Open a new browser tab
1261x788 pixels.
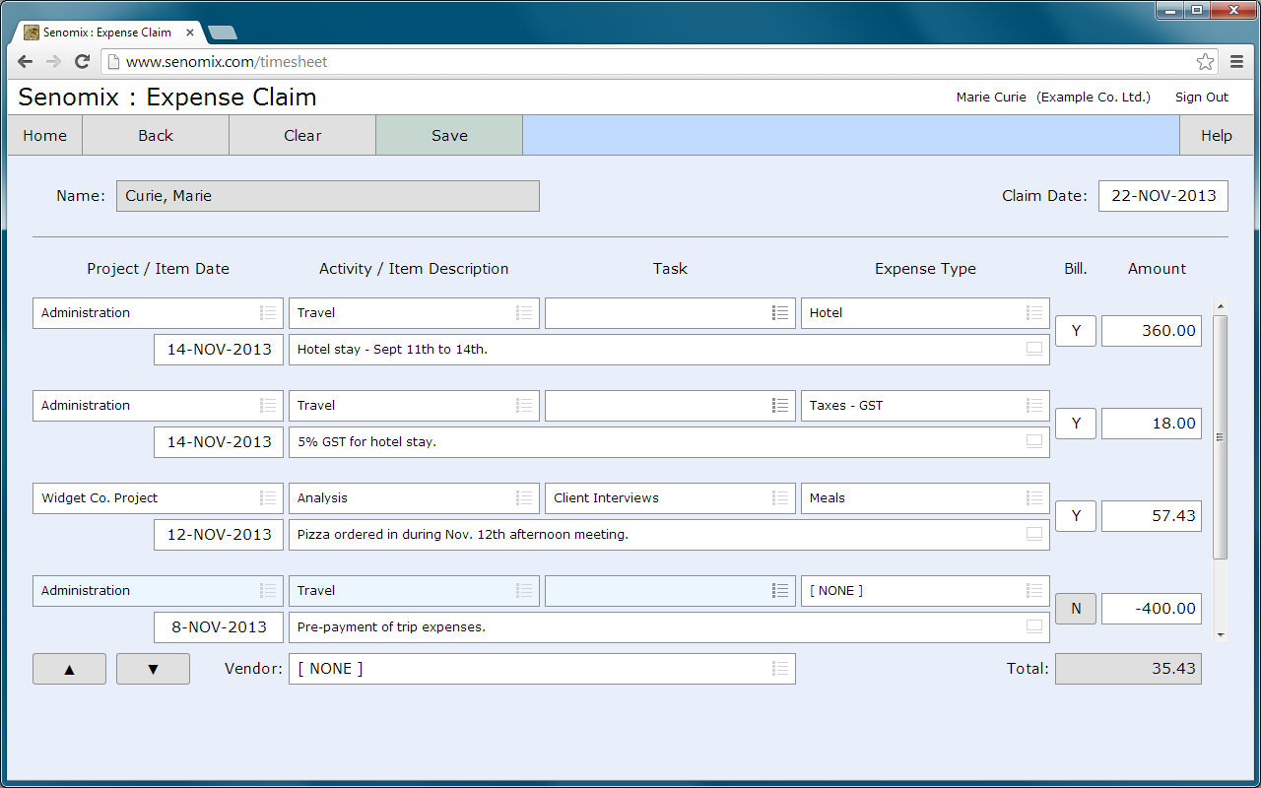[x=224, y=33]
